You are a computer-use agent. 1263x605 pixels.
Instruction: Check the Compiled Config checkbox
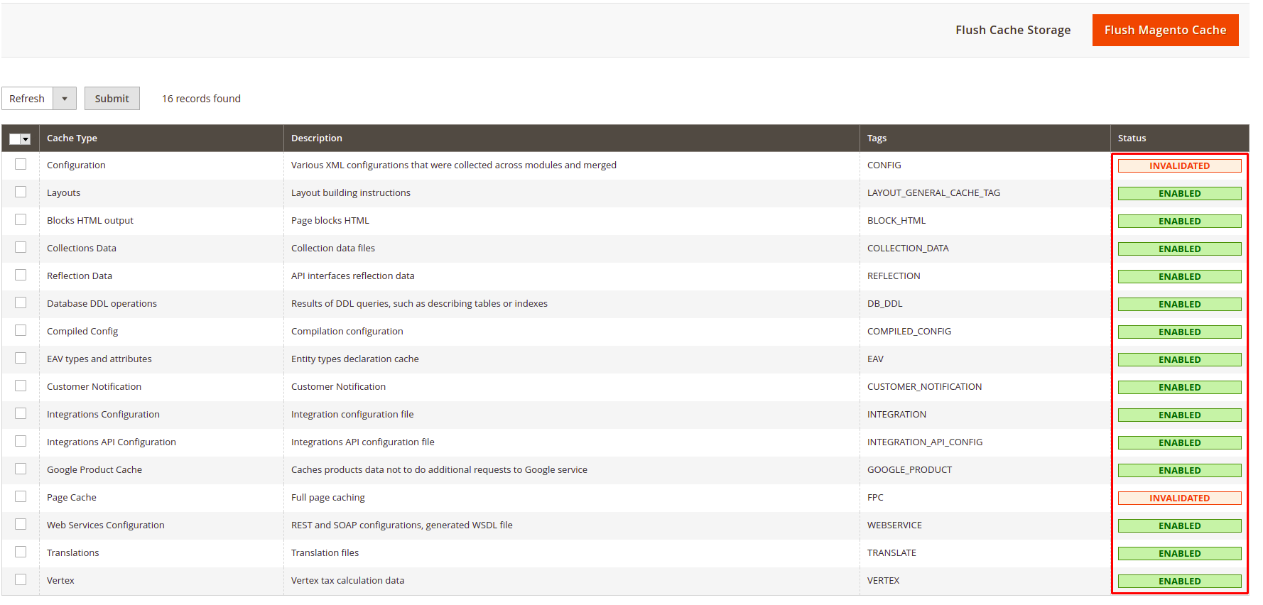coord(21,331)
